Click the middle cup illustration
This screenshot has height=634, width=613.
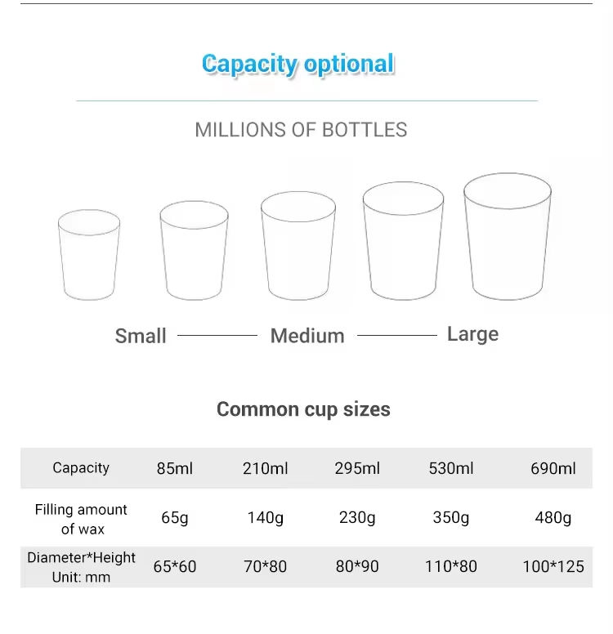(x=298, y=245)
